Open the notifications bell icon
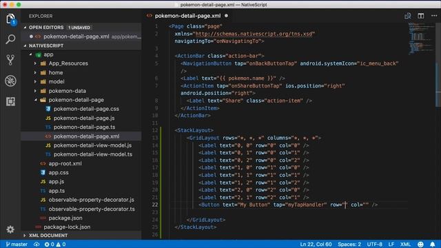441x248 pixels. click(x=433, y=244)
